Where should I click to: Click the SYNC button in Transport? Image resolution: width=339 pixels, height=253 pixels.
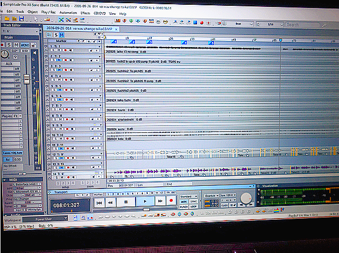pos(193,201)
